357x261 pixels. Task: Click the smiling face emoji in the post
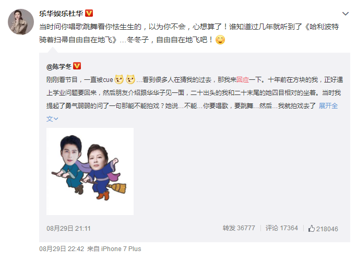tap(220, 40)
